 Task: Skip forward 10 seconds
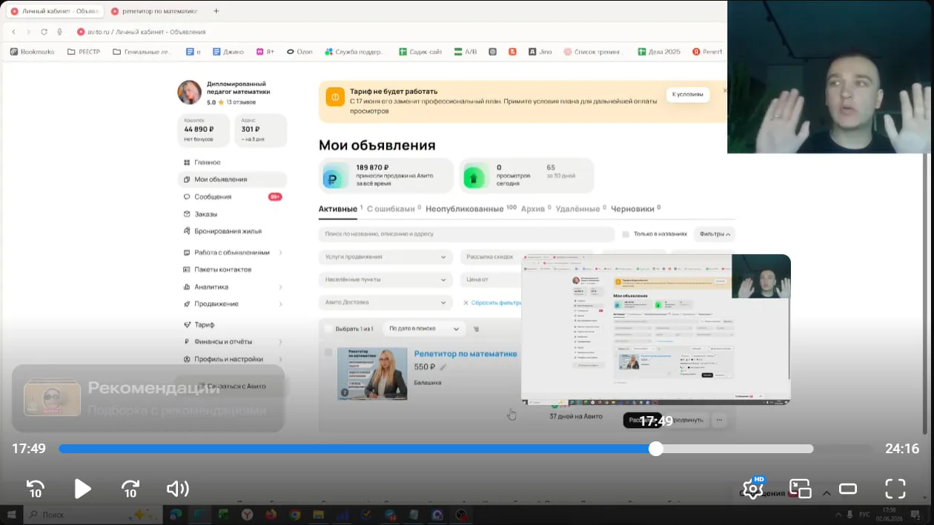130,489
